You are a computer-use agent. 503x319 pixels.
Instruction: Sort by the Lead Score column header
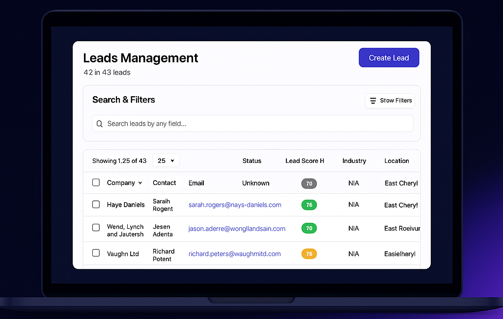pos(305,161)
